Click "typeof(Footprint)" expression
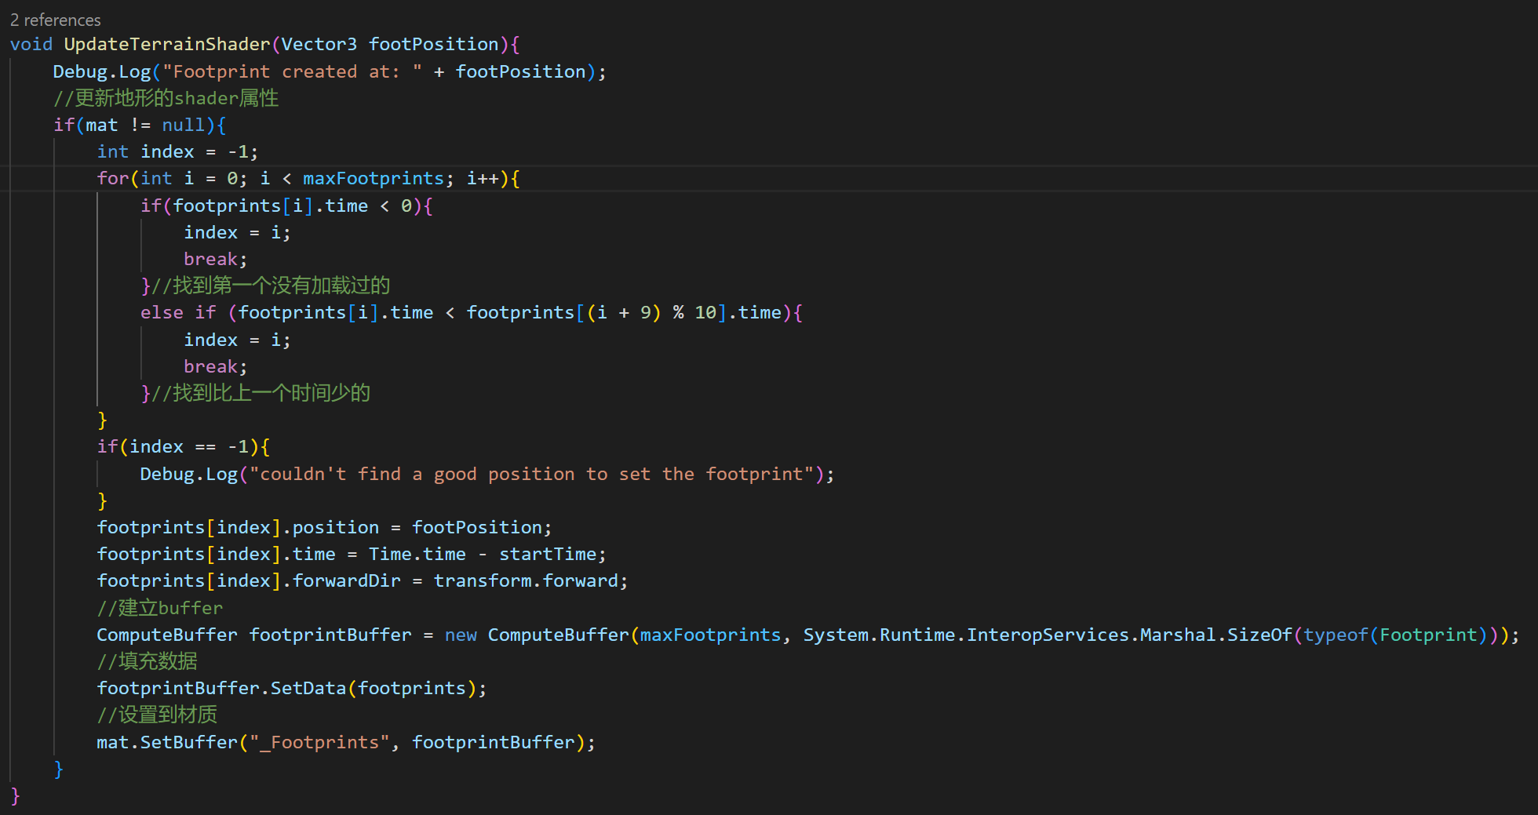1538x815 pixels. coord(1395,635)
